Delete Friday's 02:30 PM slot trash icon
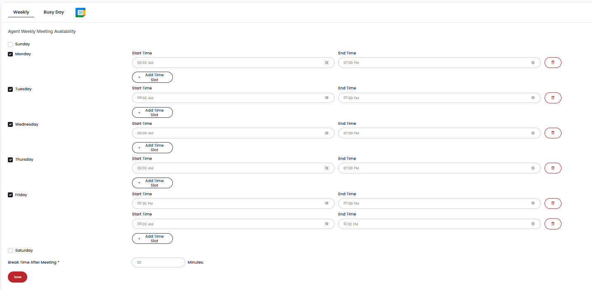Viewport: 592px width, 290px height. coord(553,203)
